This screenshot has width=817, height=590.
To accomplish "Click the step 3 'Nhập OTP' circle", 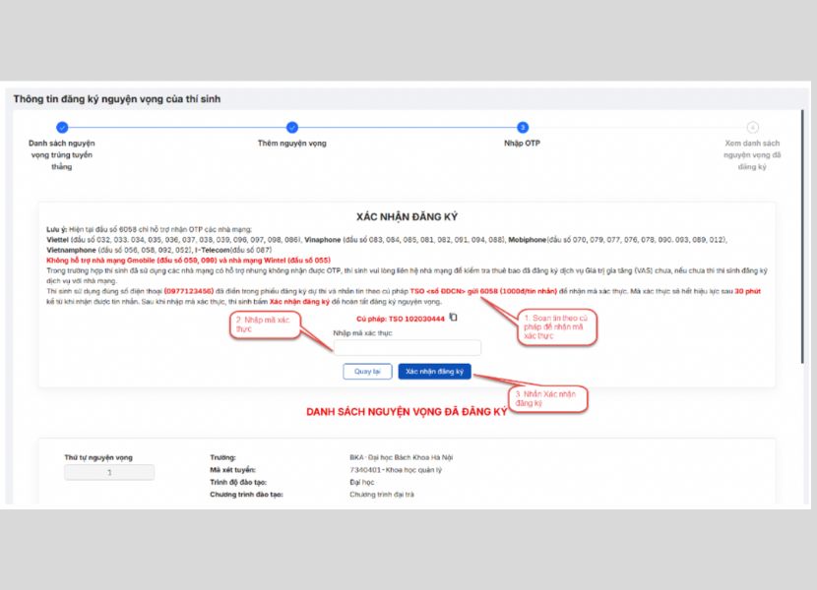I will click(523, 127).
